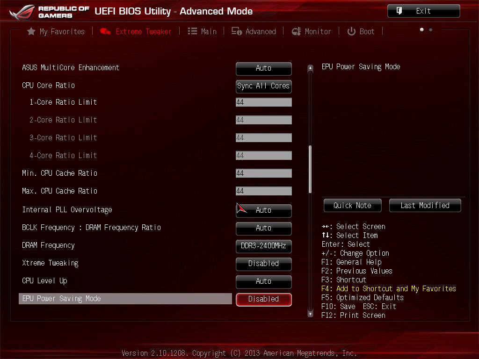479x359 pixels.
Task: Click the 1-Core Ratio Limit field
Action: click(x=264, y=102)
